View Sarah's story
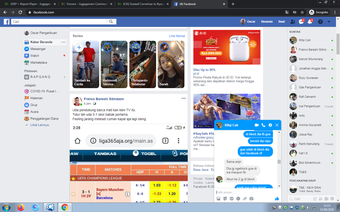Image resolution: width=340 pixels, height=212 pixels. click(x=171, y=64)
